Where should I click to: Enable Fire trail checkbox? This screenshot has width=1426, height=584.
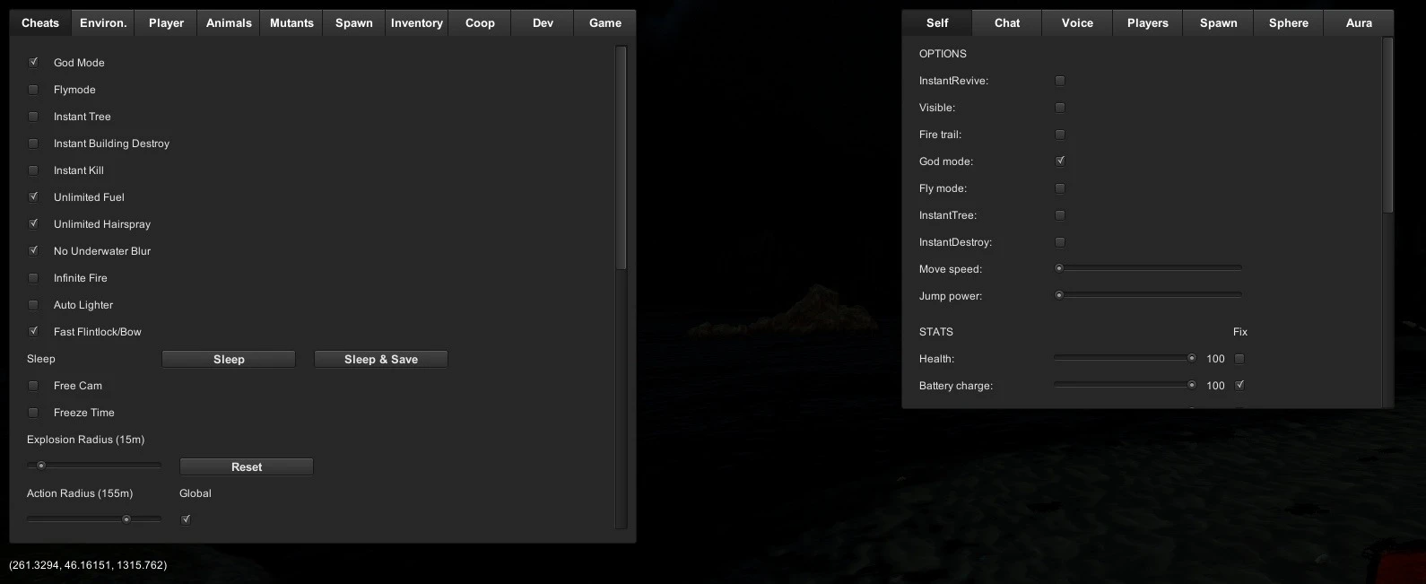pos(1060,135)
